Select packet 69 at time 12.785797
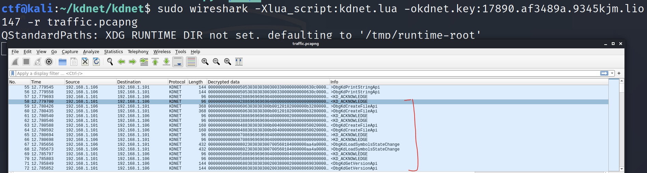 308,154
